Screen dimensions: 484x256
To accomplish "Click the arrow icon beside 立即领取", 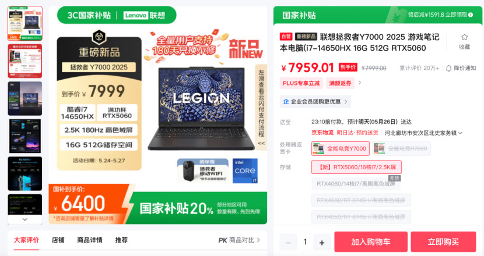I will click(x=471, y=15).
